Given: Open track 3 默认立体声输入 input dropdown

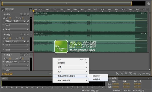Looking at the screenshot, I should [x=15, y=62].
